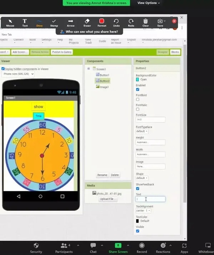This screenshot has width=214, height=255.
Task: Save the annotated screen
Action: click(160, 23)
